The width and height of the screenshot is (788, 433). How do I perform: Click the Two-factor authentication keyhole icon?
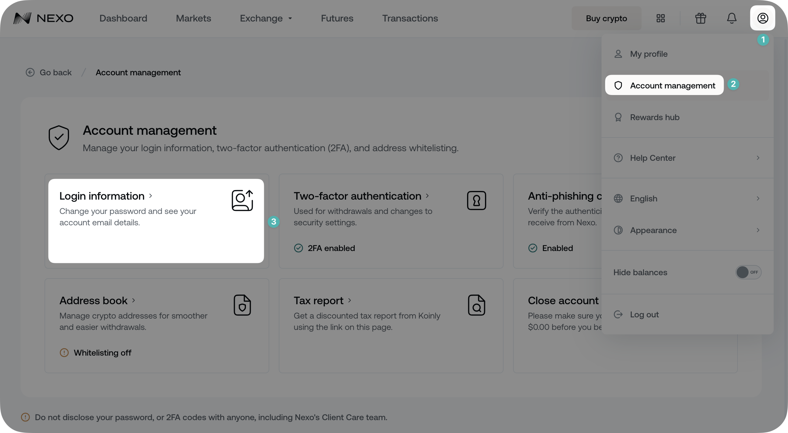pos(476,201)
